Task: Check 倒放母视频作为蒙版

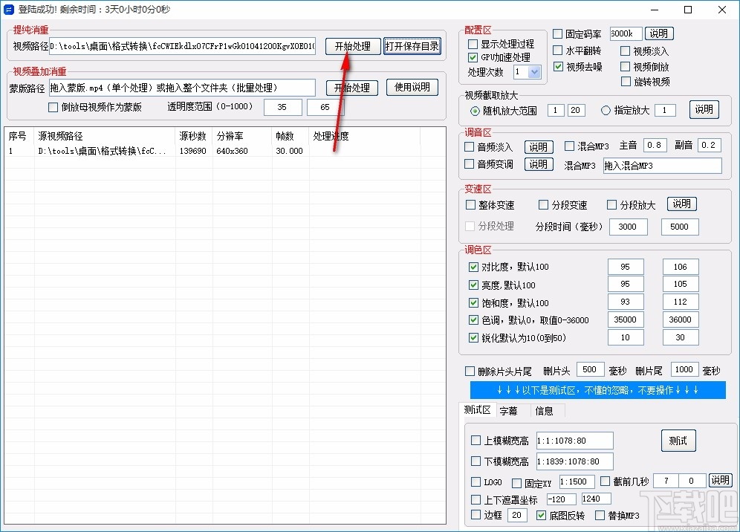Action: coord(53,107)
